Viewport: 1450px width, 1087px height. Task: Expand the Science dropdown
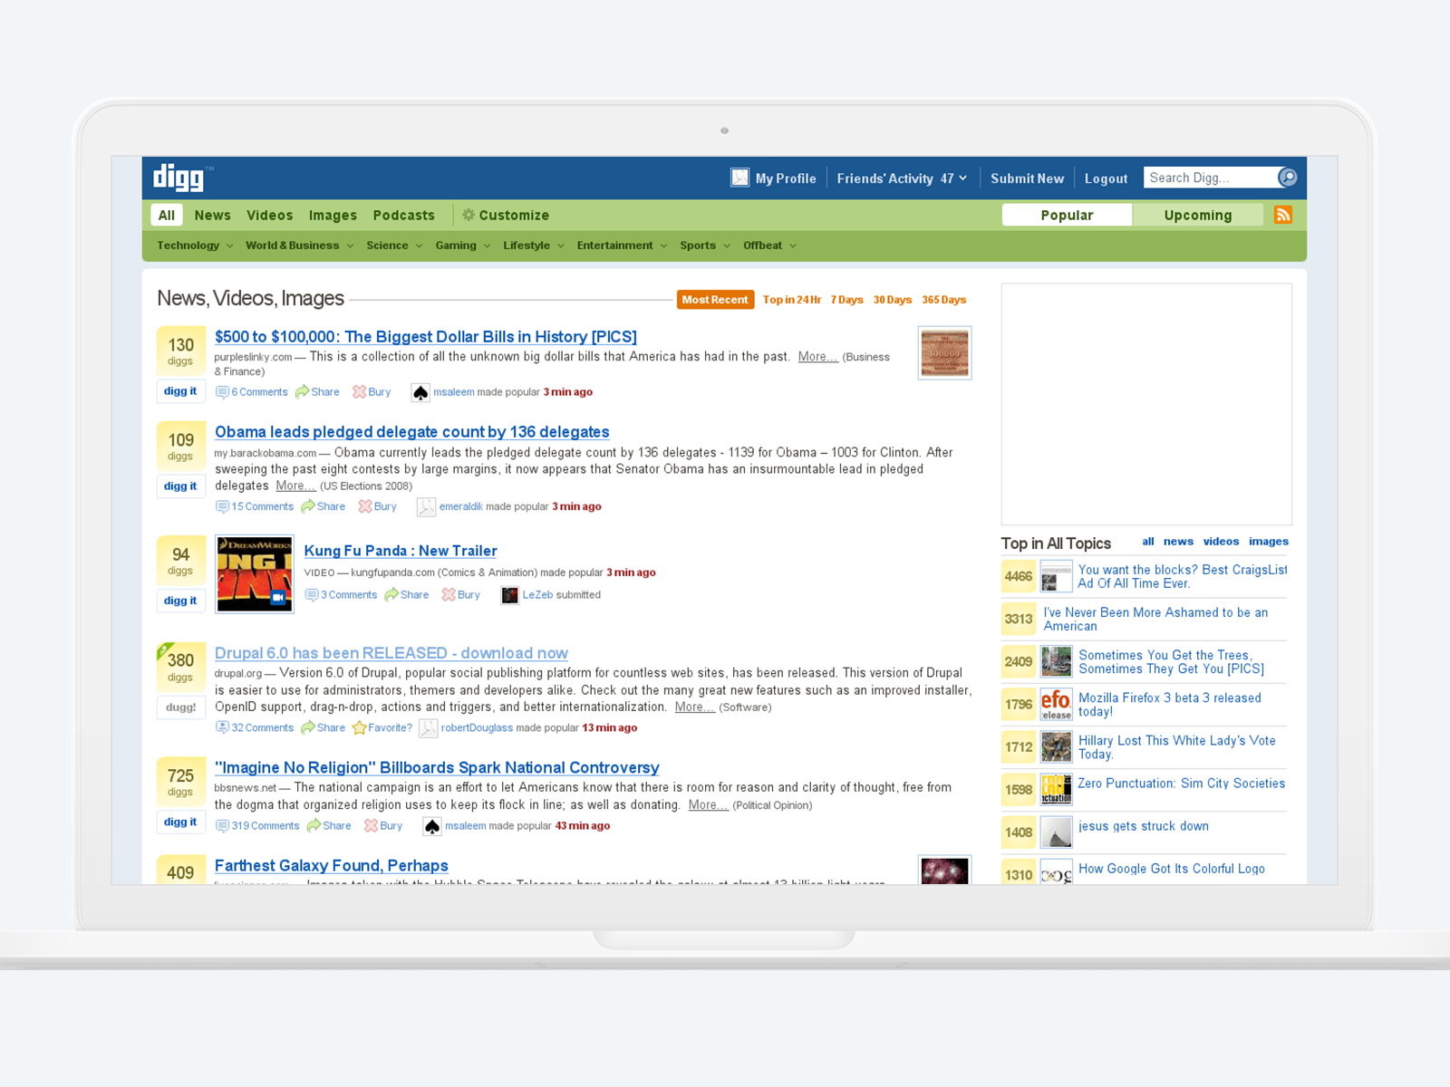point(394,245)
